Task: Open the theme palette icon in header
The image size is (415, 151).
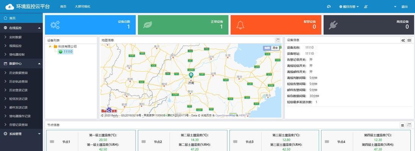Action: [x=329, y=6]
